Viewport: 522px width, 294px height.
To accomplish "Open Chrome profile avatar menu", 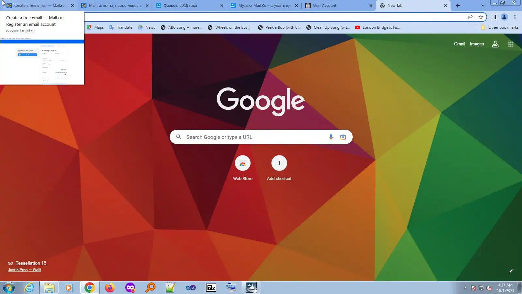I will (x=504, y=17).
